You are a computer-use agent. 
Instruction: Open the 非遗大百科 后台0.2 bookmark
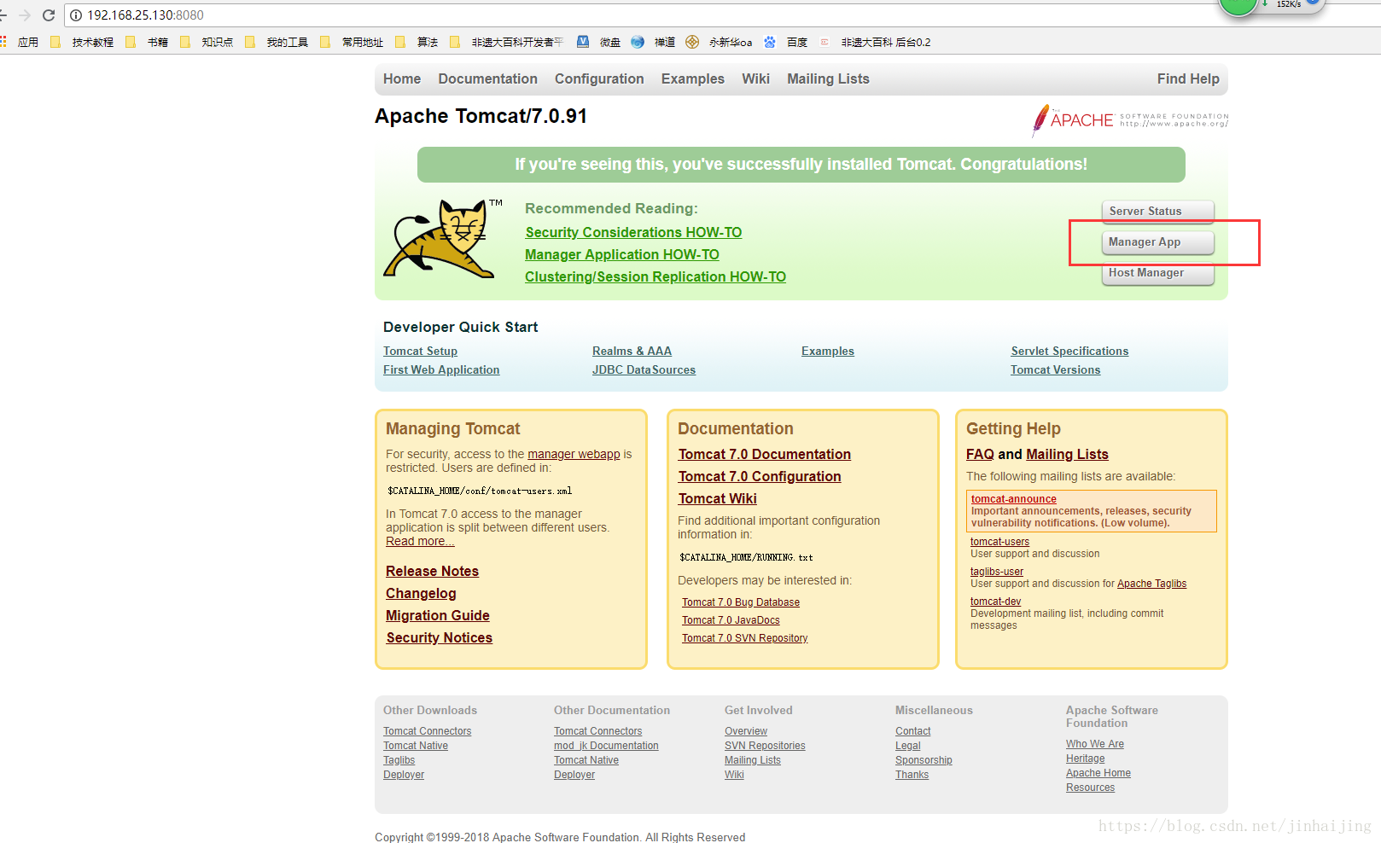pos(875,42)
